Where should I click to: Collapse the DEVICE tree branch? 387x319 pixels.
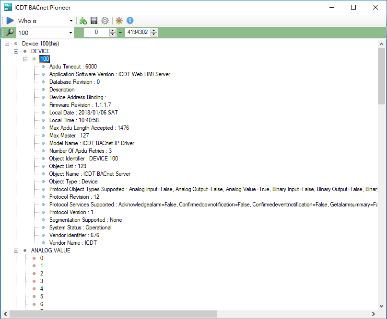tap(16, 51)
